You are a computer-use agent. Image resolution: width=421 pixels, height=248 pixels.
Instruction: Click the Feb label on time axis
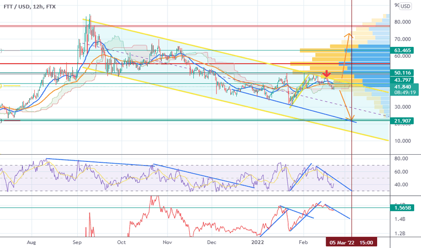click(x=303, y=243)
